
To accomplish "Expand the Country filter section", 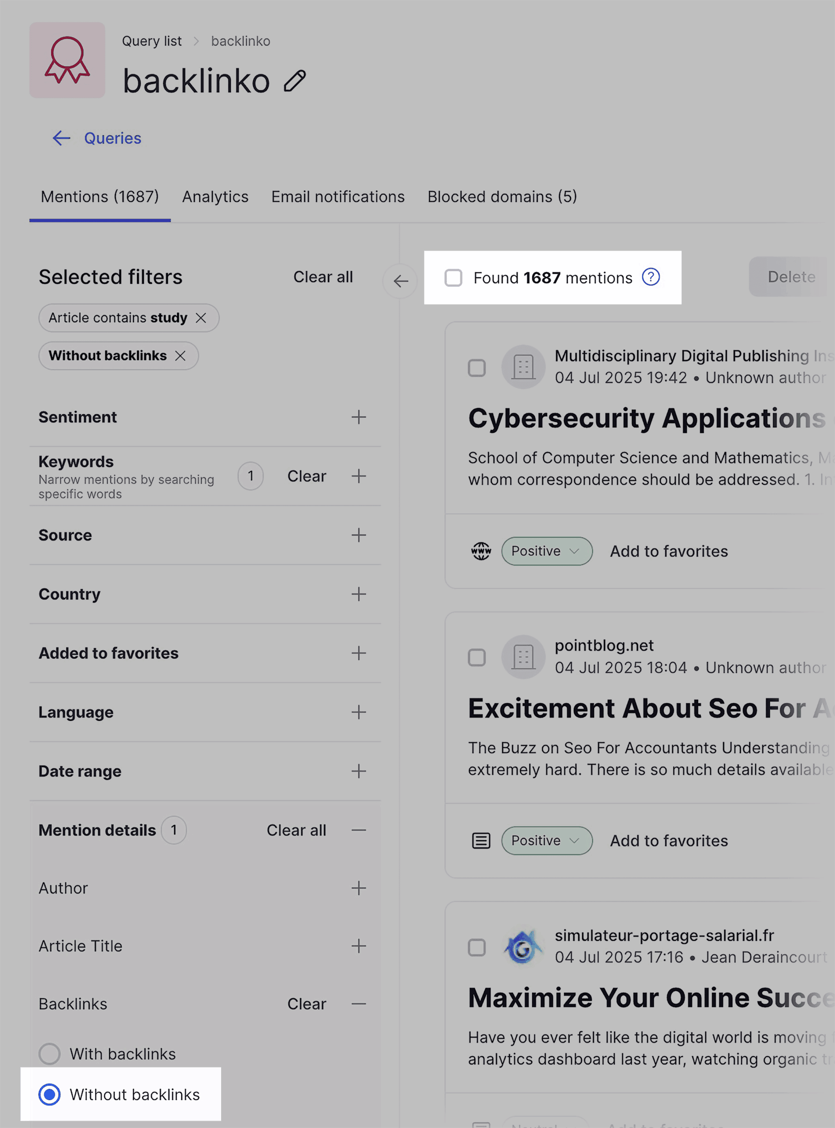I will [x=359, y=594].
